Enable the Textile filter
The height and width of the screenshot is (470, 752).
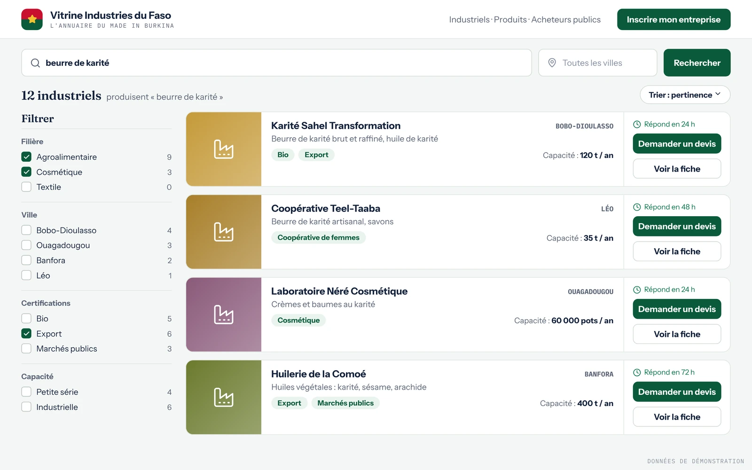click(26, 187)
